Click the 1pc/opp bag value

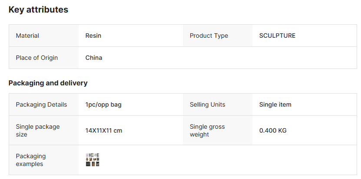(103, 104)
